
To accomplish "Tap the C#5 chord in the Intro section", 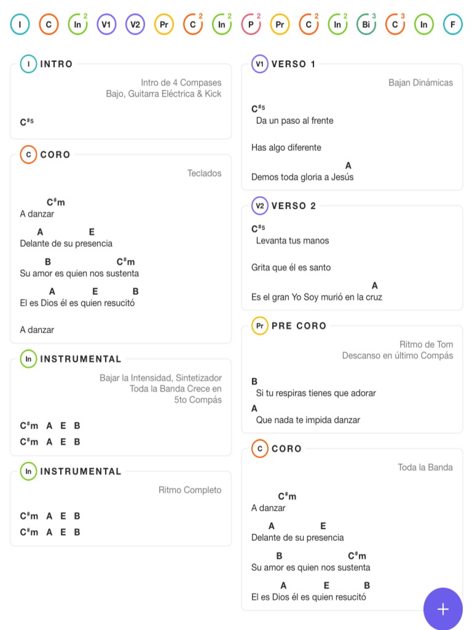I will [x=26, y=122].
